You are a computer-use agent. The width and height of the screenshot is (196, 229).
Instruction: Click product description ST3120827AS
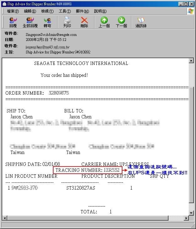pos(81,188)
